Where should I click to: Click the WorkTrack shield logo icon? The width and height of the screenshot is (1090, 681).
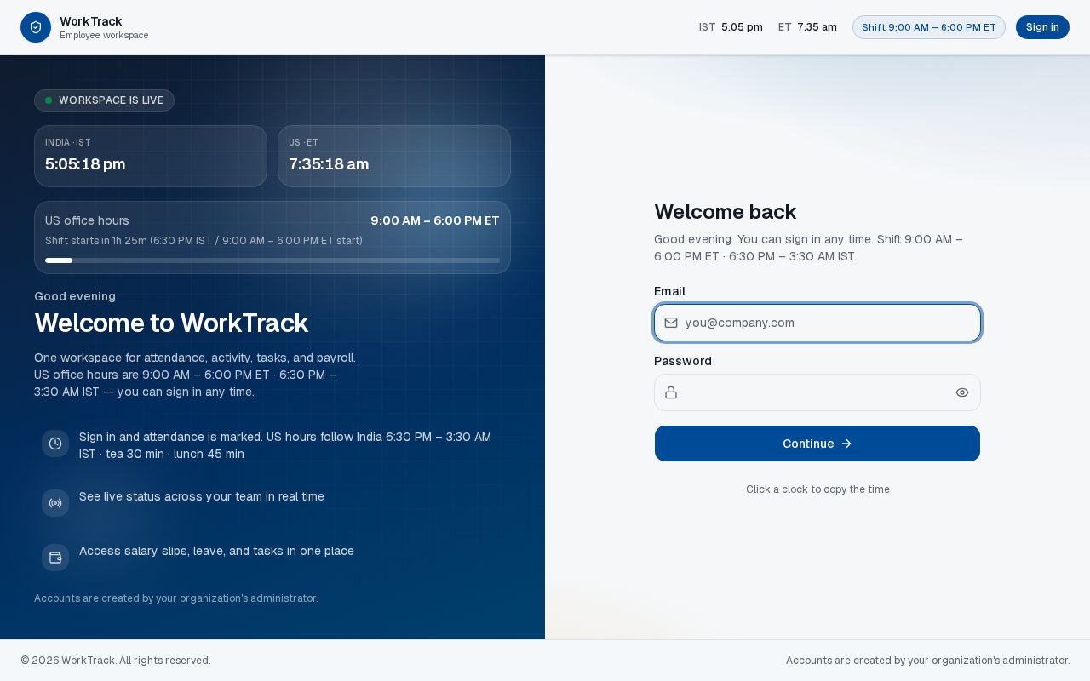pyautogui.click(x=36, y=27)
